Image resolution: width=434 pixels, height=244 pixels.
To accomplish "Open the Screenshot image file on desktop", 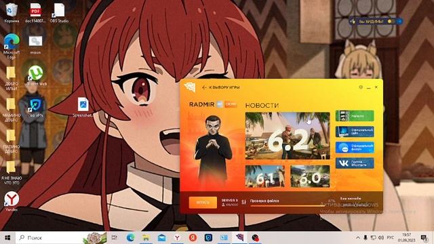I will pyautogui.click(x=83, y=107).
